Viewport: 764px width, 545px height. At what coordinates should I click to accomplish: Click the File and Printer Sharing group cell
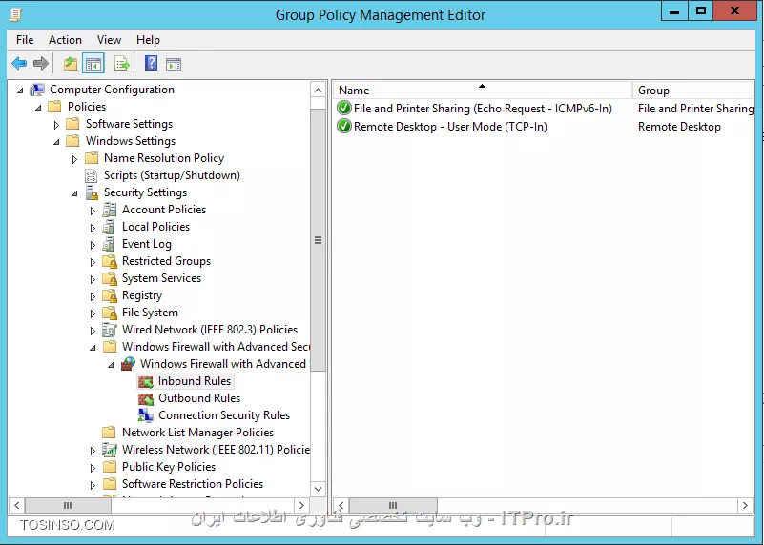pyautogui.click(x=695, y=108)
